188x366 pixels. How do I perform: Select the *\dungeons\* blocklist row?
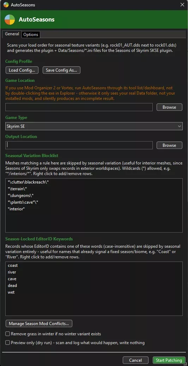[94, 196]
